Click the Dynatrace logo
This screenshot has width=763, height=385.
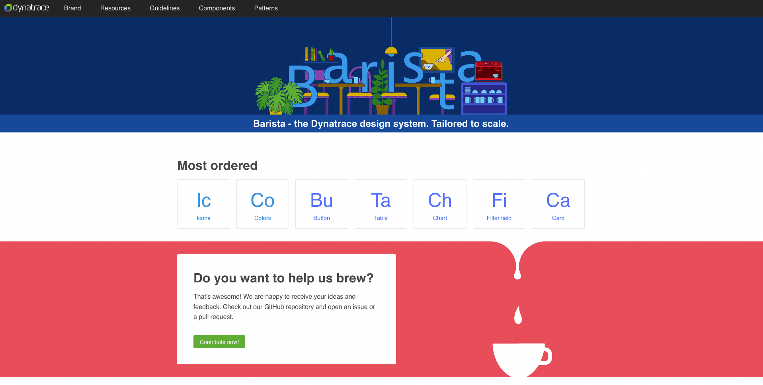pyautogui.click(x=27, y=8)
